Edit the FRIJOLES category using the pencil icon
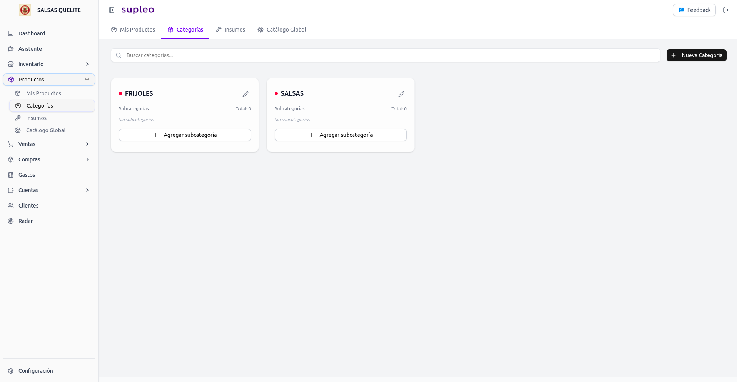The image size is (737, 382). click(x=246, y=94)
